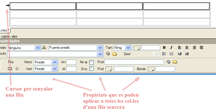Align text left
216x111 pixels.
179,48
